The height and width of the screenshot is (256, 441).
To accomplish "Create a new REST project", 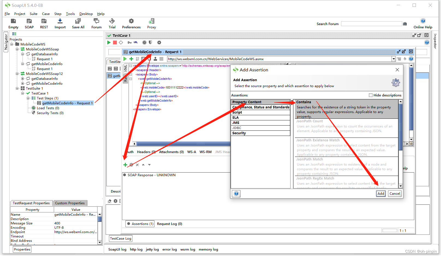I will tap(44, 24).
